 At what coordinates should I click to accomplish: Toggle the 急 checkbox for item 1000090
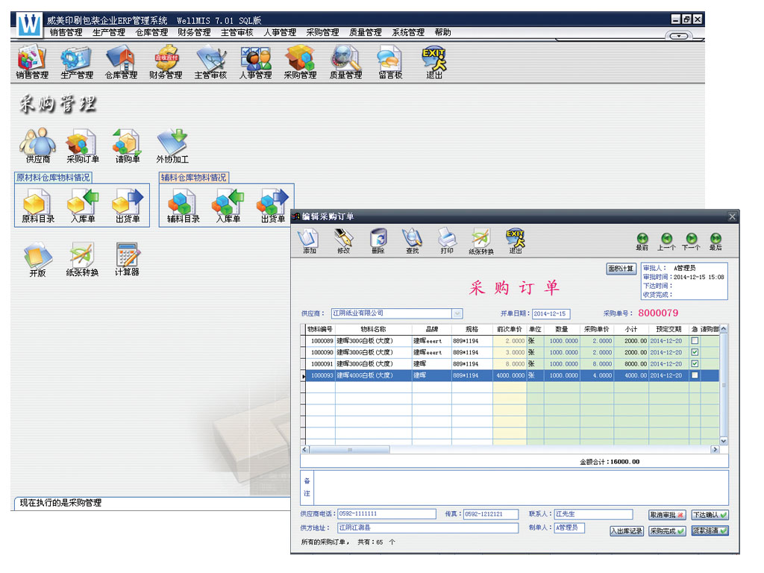695,352
